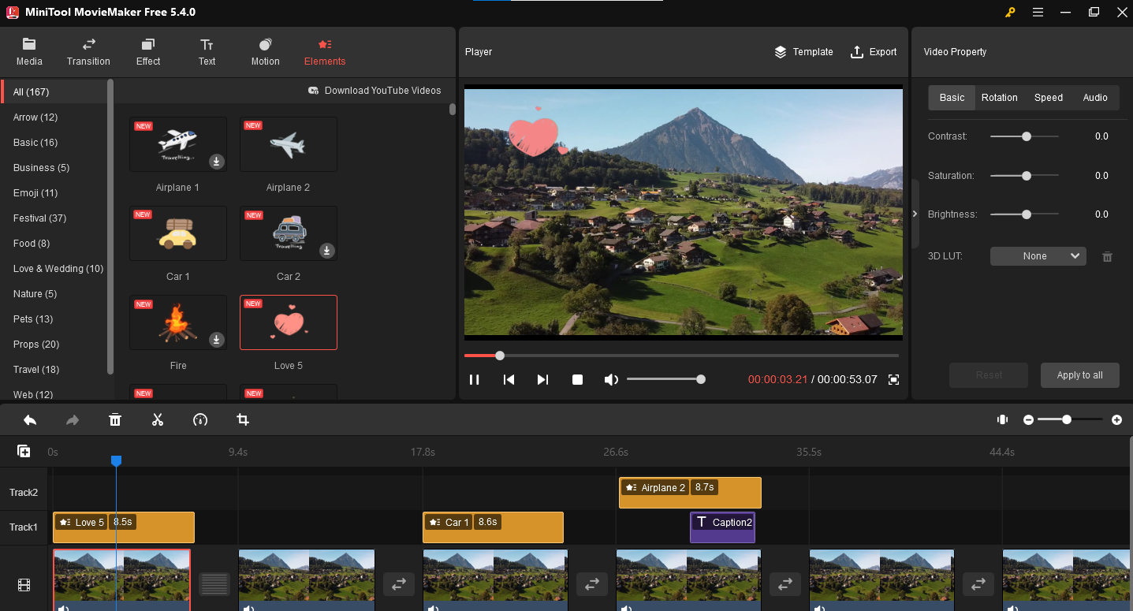
Task: Click the Export button
Action: point(874,52)
